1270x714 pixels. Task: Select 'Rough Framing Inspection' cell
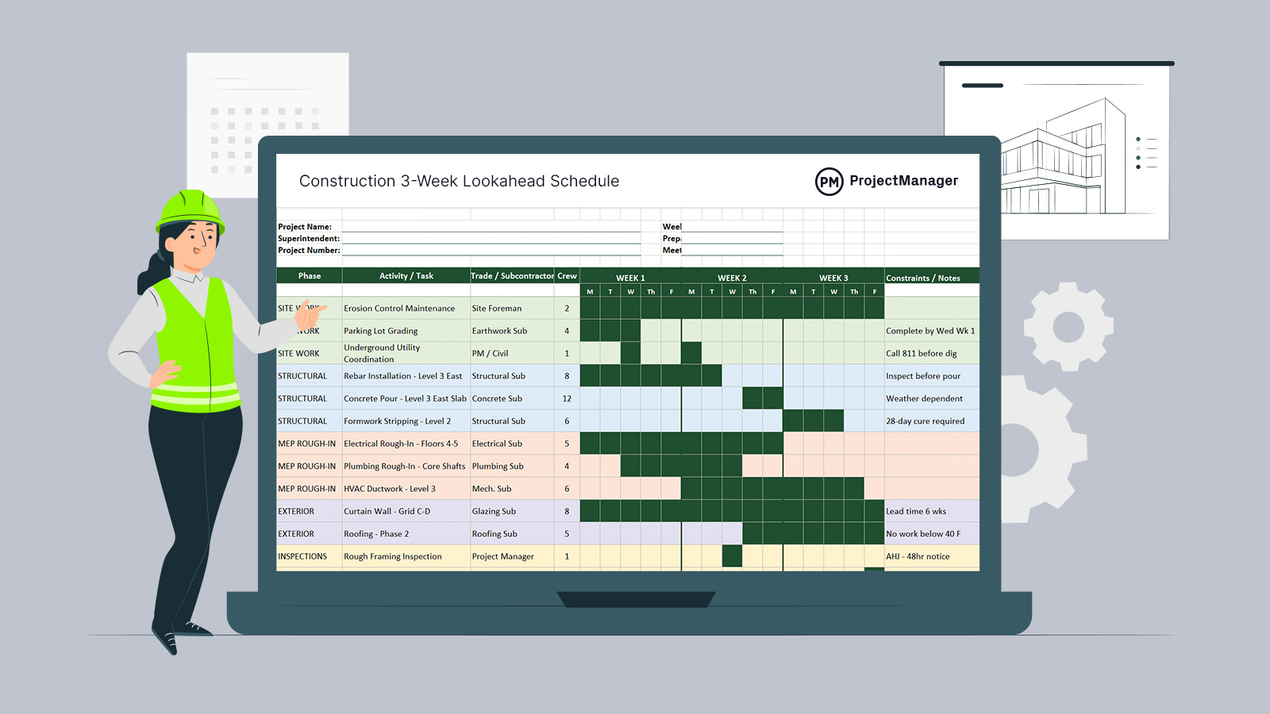tap(406, 556)
